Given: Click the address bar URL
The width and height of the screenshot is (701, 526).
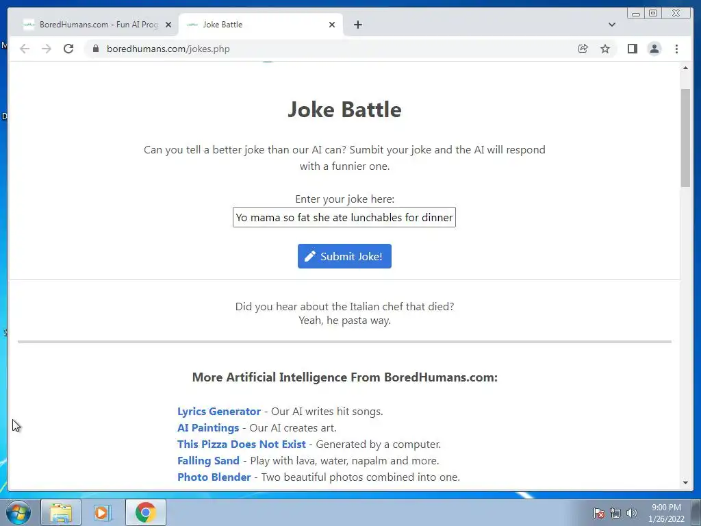Looking at the screenshot, I should [168, 49].
